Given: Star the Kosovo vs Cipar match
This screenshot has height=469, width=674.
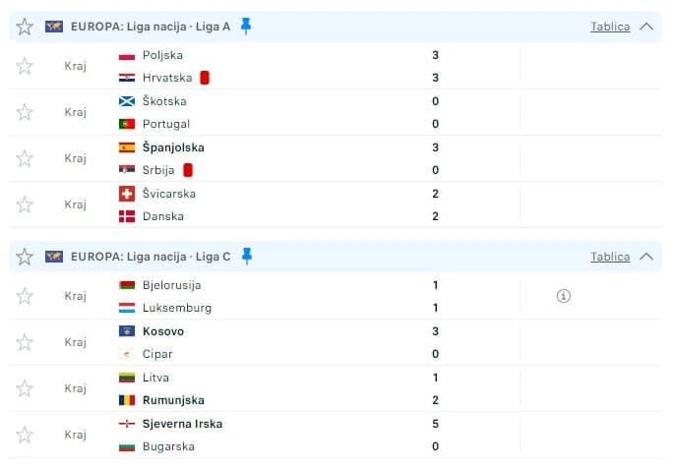Looking at the screenshot, I should [x=25, y=342].
